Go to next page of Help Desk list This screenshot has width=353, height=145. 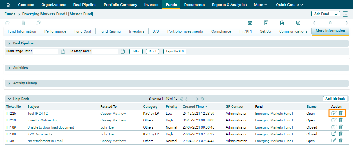(197, 99)
